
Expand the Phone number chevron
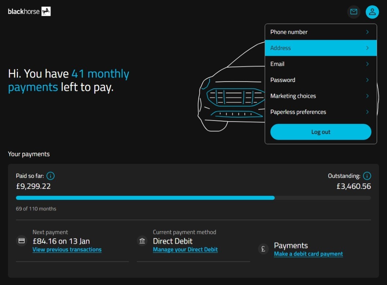367,32
